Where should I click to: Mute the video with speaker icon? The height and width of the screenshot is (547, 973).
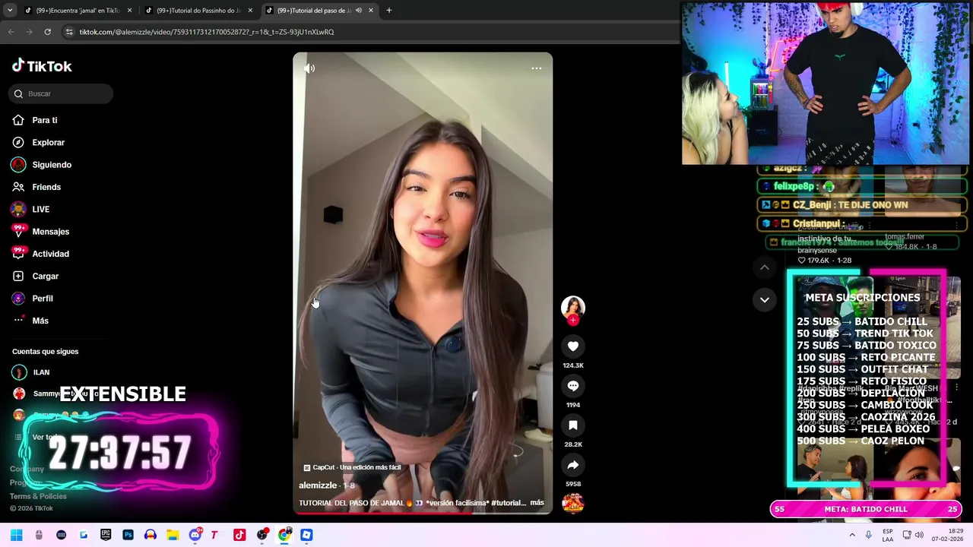pyautogui.click(x=309, y=68)
